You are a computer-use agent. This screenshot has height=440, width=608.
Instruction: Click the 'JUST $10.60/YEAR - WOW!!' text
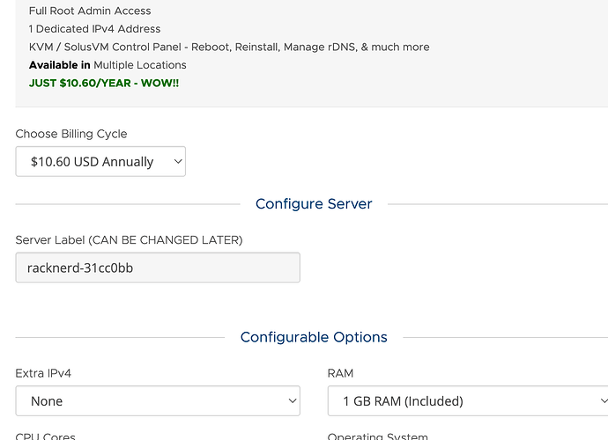click(104, 83)
